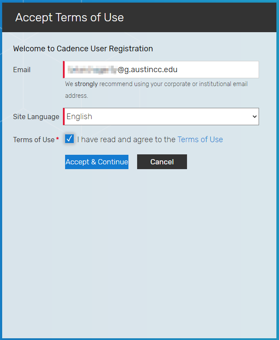Click the red required asterisk

[58, 139]
